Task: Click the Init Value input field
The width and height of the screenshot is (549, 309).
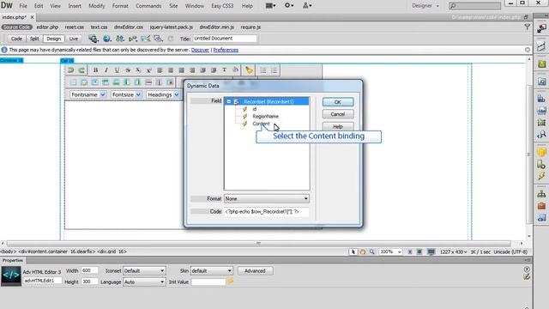Action: coord(208,282)
